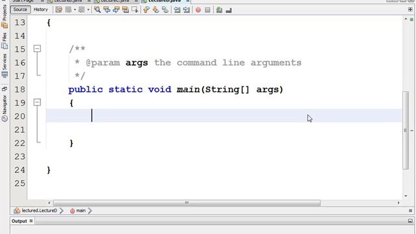Stop macro recording

coord(207,10)
